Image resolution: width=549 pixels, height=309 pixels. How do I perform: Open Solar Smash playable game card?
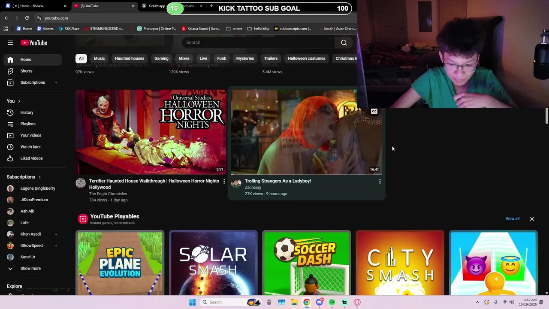pyautogui.click(x=213, y=264)
